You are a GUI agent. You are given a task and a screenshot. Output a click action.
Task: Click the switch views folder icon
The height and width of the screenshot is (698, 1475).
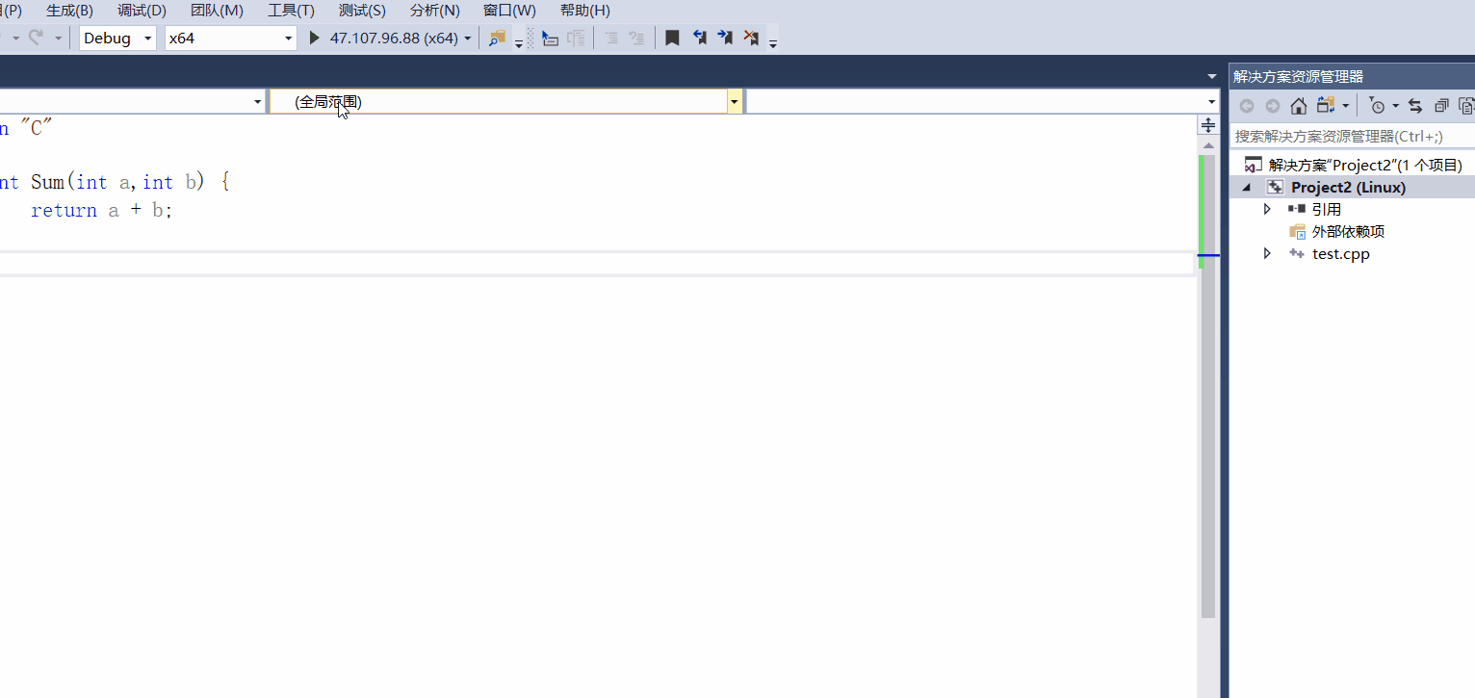tap(1326, 105)
